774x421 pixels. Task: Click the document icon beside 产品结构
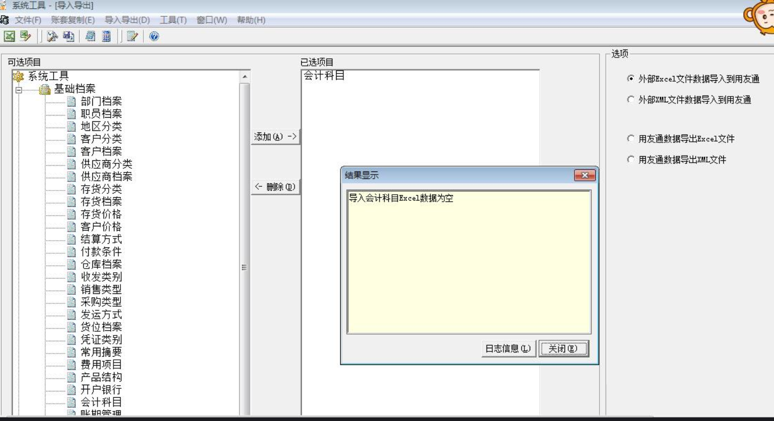(x=72, y=377)
